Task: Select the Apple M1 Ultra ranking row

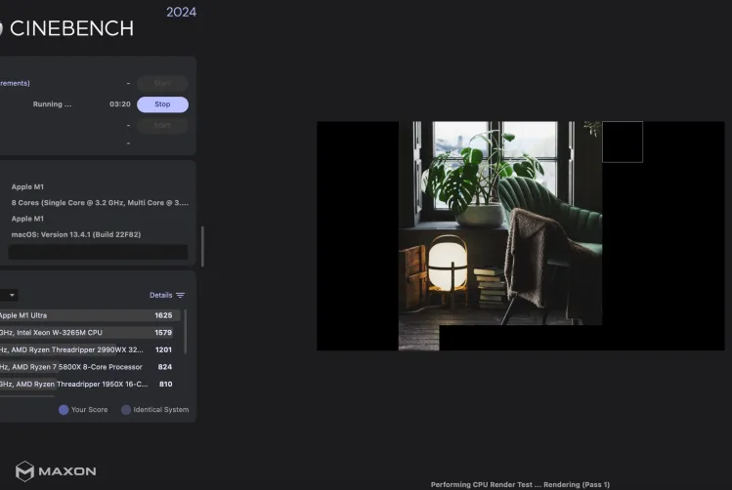Action: (90, 315)
